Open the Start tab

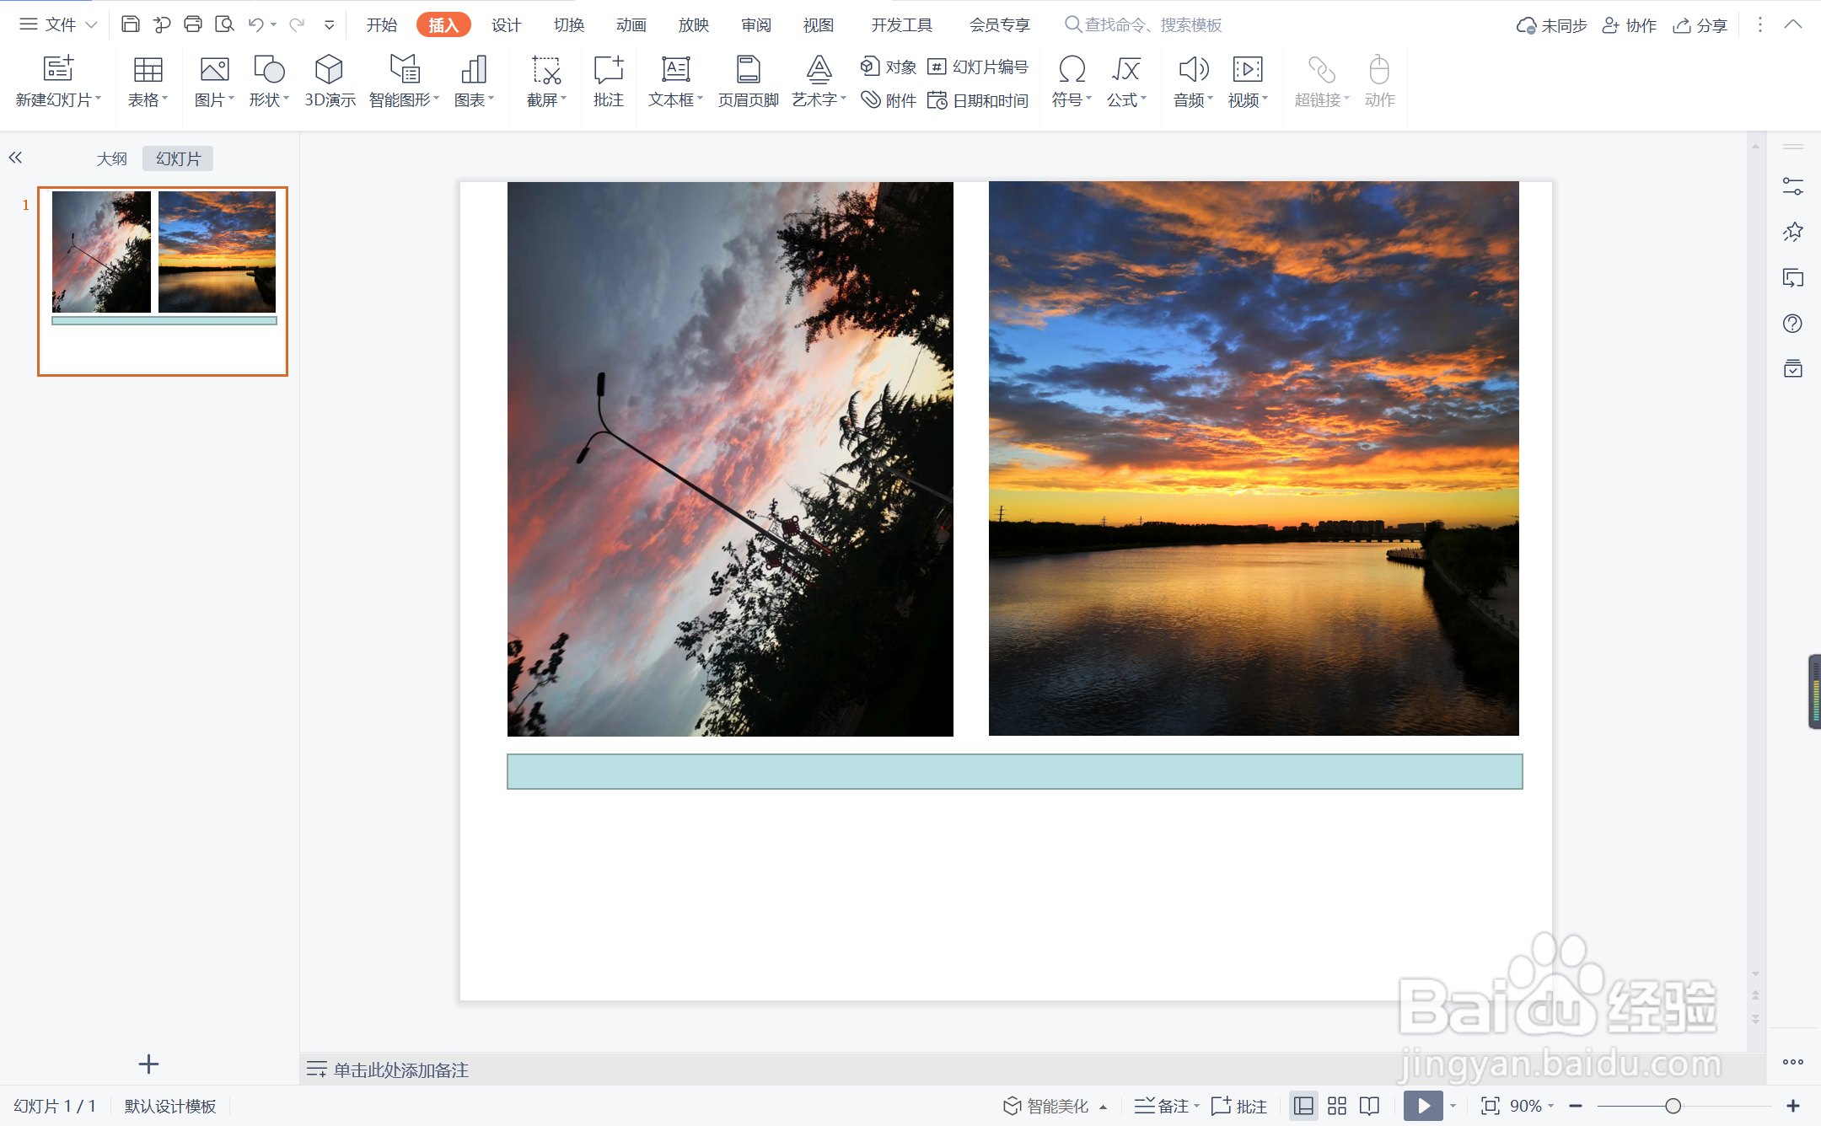pyautogui.click(x=382, y=25)
